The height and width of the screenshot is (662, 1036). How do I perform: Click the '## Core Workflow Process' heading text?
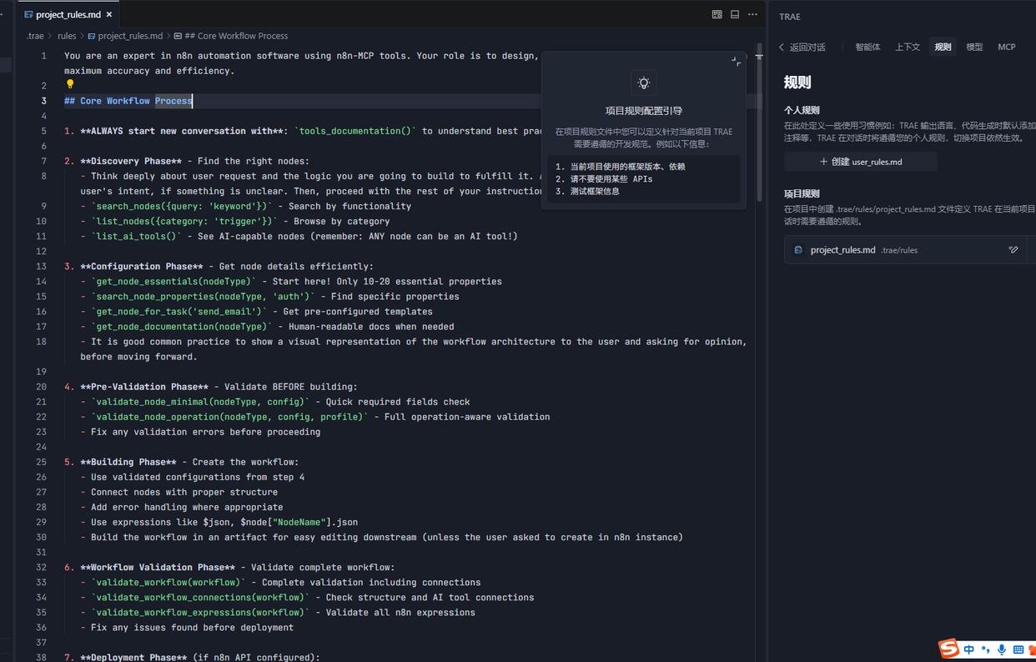(128, 101)
